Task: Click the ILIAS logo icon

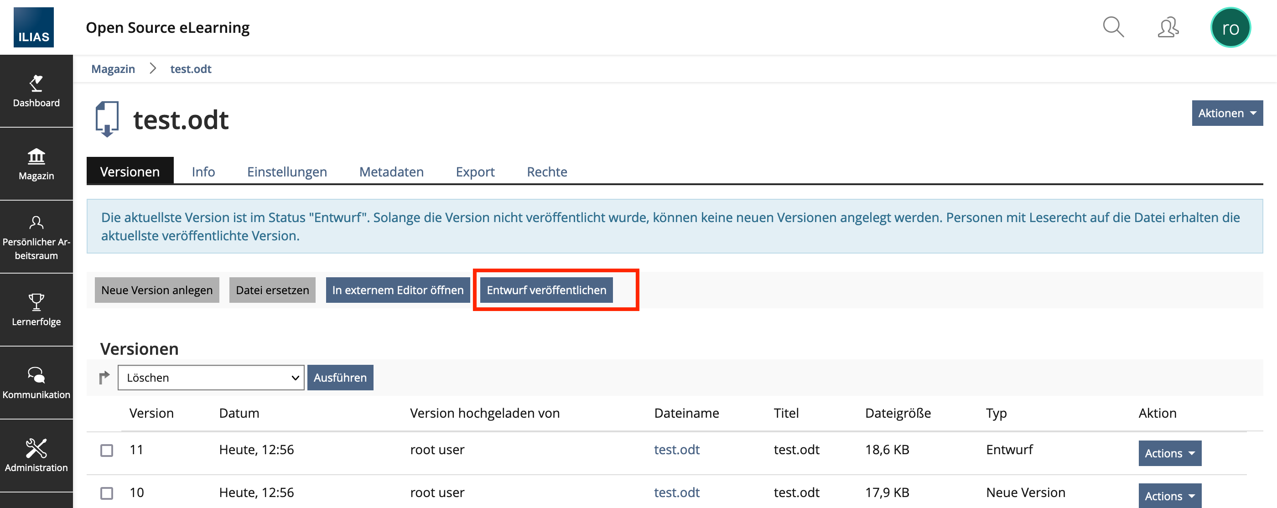Action: [x=33, y=28]
